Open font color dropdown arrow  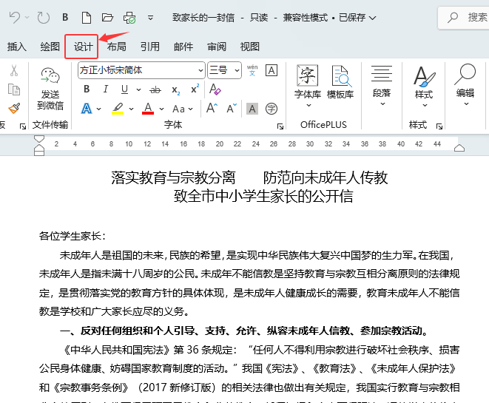pos(161,109)
